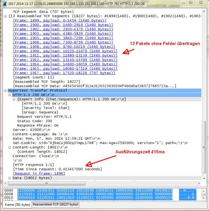This screenshot has height=211, width=209.
Task: Select the Frame (761 bytes) tab
Action: (17, 204)
